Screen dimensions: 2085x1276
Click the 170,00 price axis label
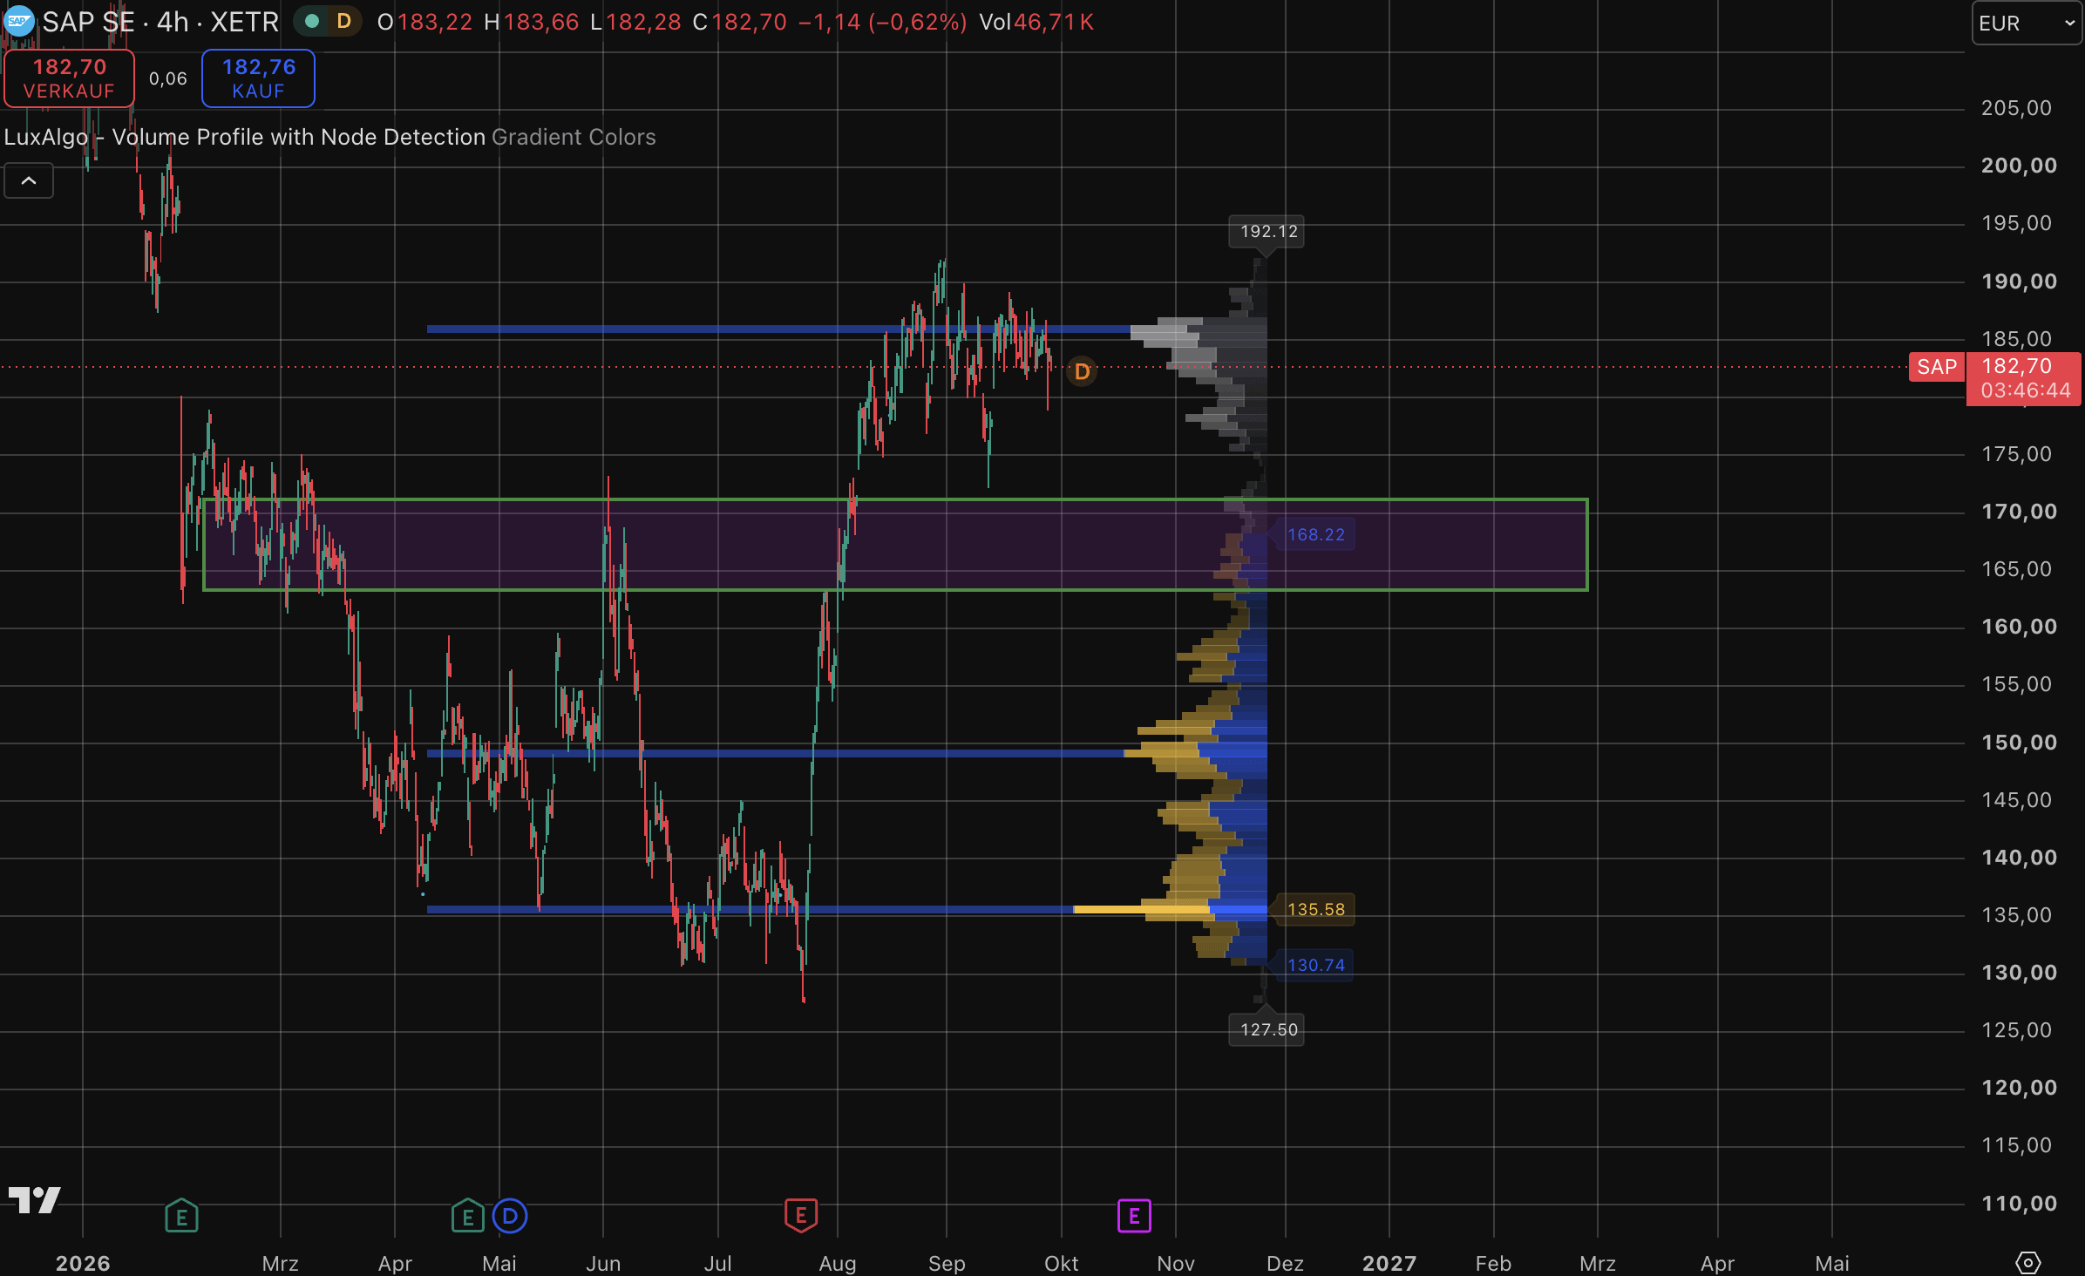click(x=2019, y=512)
